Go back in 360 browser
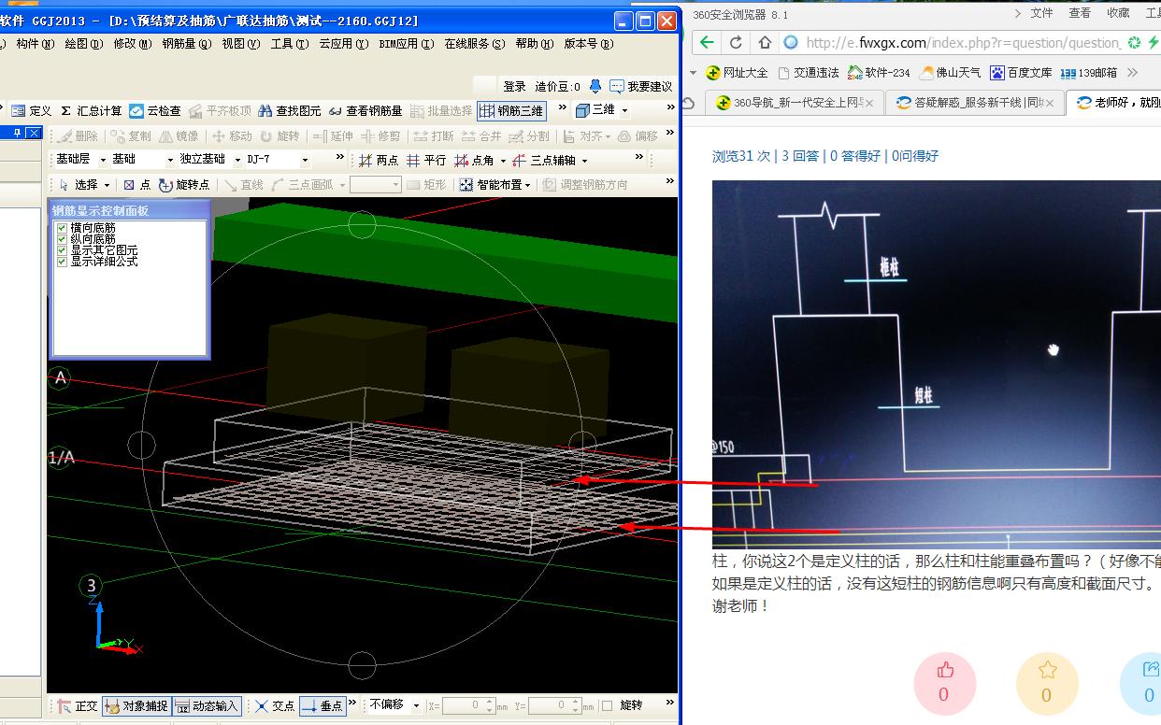 (707, 42)
